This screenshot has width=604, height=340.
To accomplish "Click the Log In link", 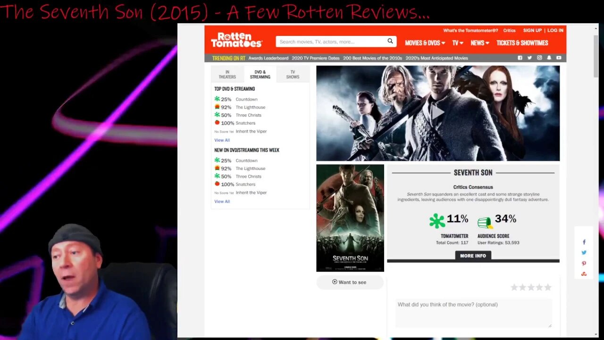I will [555, 30].
